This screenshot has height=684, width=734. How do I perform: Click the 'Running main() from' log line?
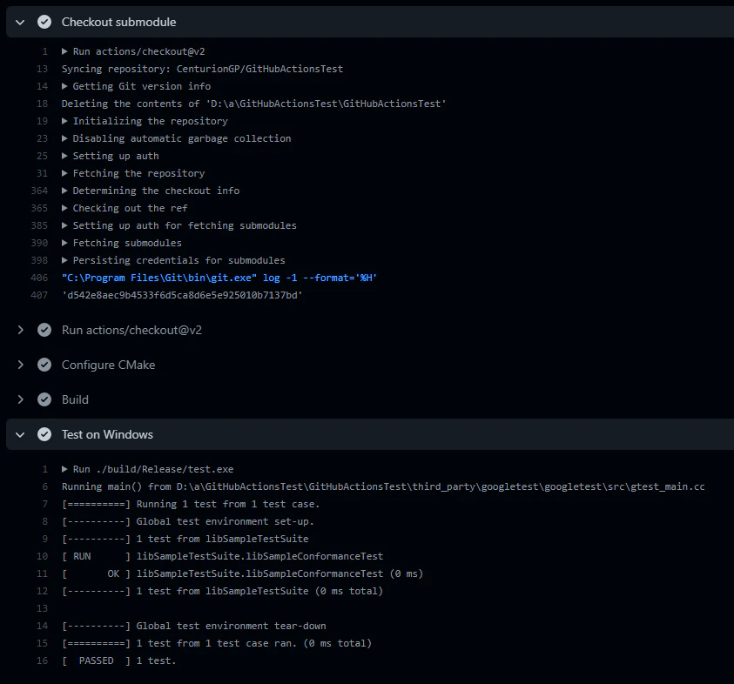tap(383, 486)
